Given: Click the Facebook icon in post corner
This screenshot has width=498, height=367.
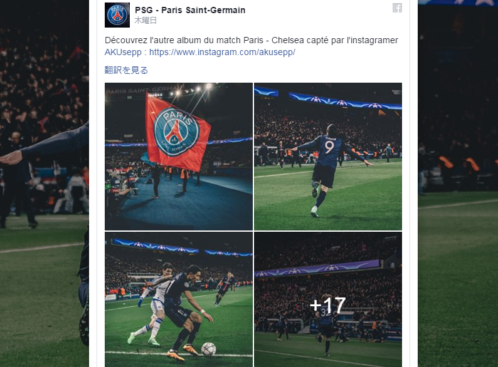Looking at the screenshot, I should coord(397,8).
